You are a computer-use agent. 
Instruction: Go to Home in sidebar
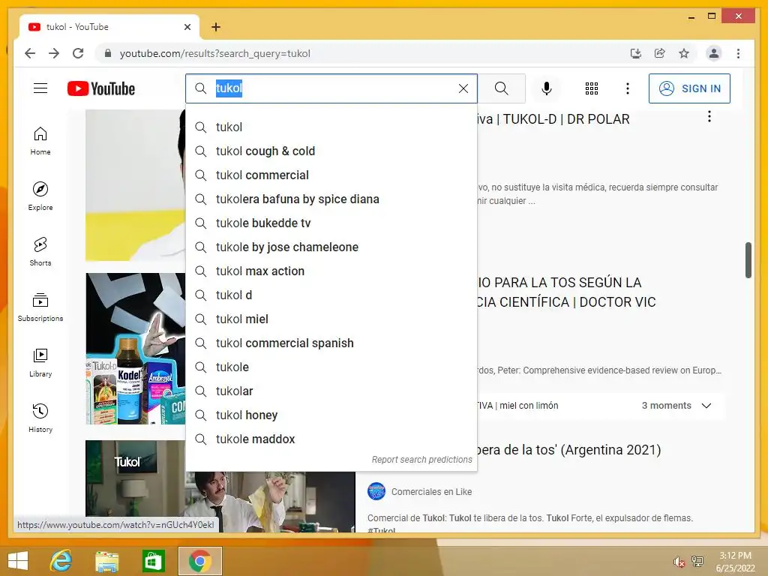40,141
